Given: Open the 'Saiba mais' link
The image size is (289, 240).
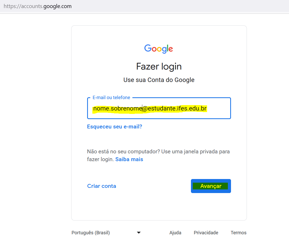Looking at the screenshot, I should (129, 159).
